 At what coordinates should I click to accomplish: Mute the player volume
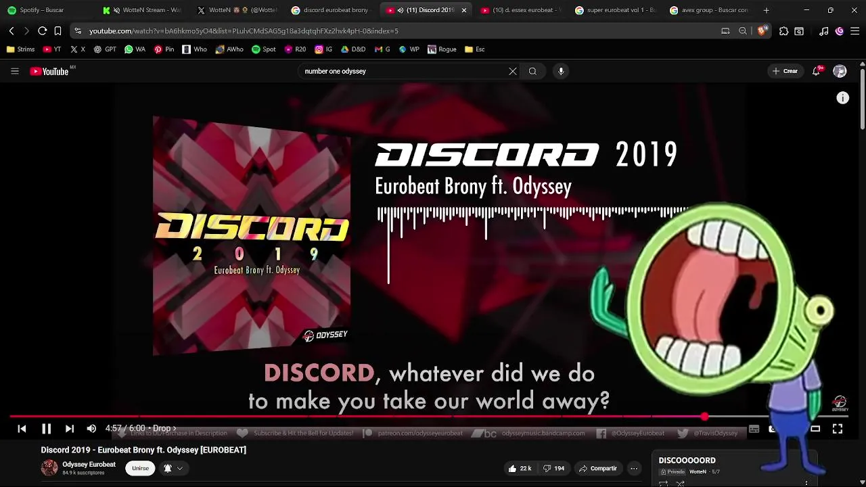(91, 428)
